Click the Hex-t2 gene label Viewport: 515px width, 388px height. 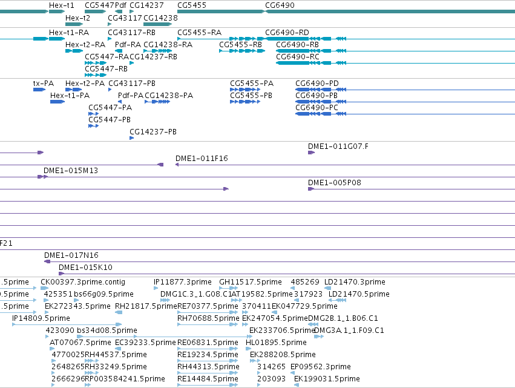tap(77, 18)
